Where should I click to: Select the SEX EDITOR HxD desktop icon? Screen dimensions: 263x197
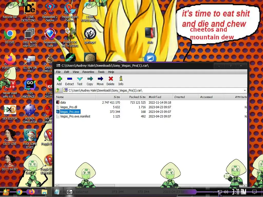[10, 112]
